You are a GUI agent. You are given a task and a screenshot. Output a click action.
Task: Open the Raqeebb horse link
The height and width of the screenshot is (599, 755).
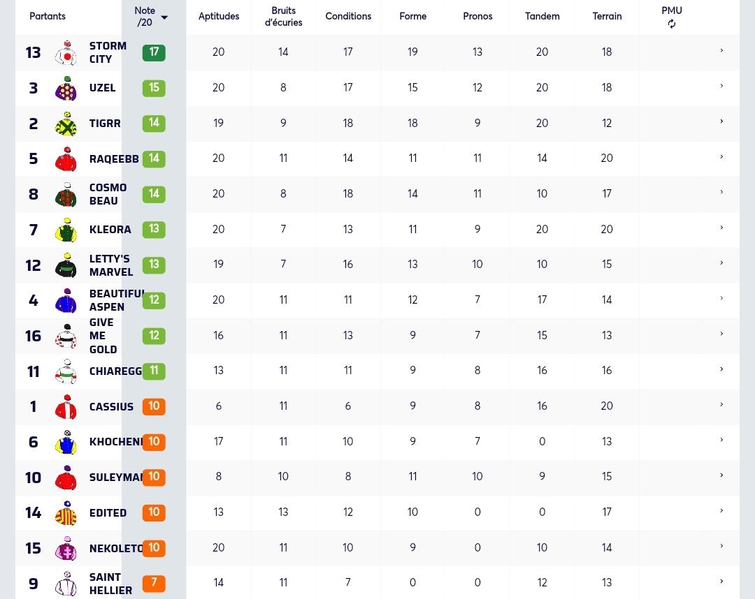click(x=114, y=159)
